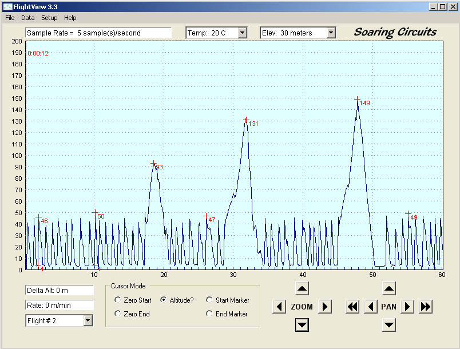Open the Flight # dropdown arrow
Viewport: 460px width, 349px height.
point(88,320)
